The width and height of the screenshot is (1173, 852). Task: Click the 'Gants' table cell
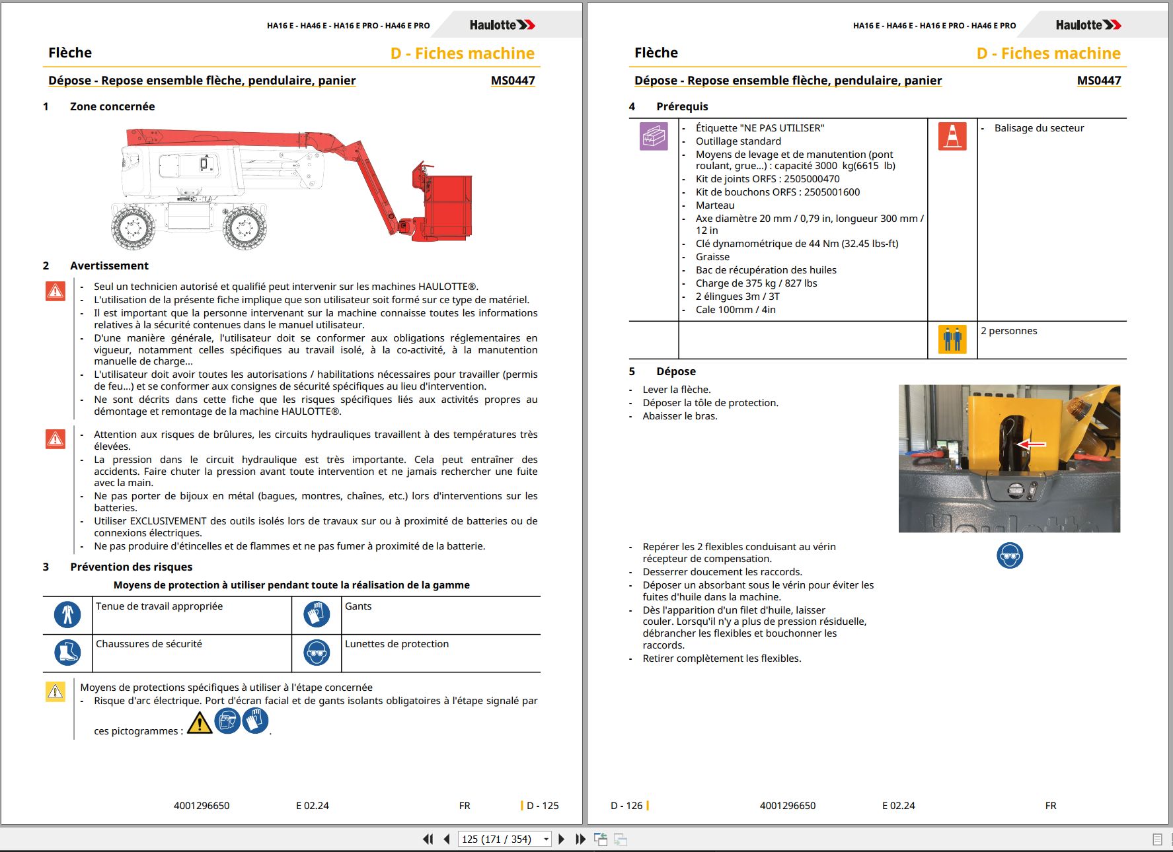pos(441,615)
